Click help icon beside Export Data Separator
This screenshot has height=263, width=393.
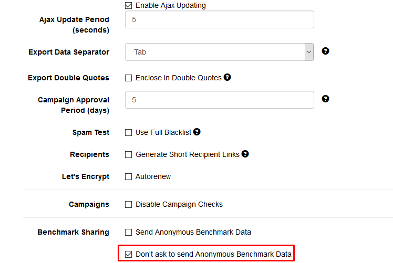pyautogui.click(x=325, y=51)
